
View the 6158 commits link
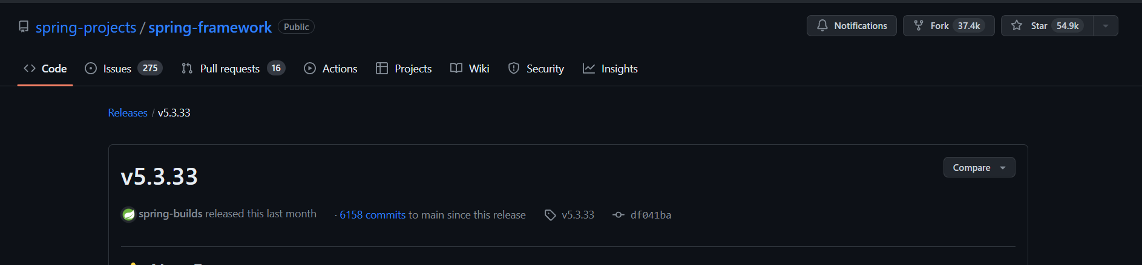point(372,215)
